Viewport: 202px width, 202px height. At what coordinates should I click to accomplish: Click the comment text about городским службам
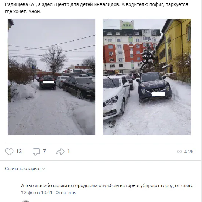pyautogui.click(x=107, y=186)
